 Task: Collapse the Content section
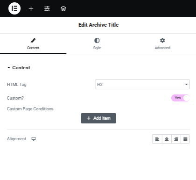coord(19,68)
